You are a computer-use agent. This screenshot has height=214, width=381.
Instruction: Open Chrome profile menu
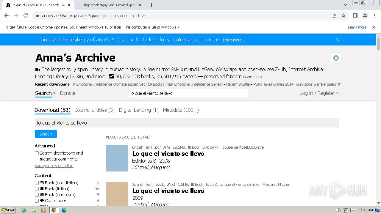click(365, 15)
